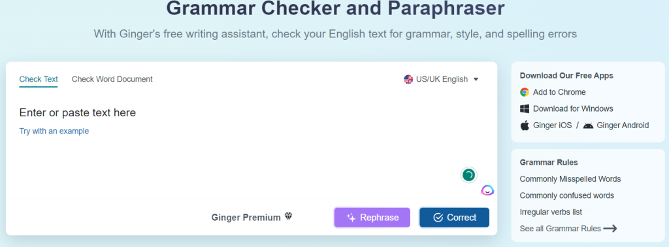Click the Android robot icon

pos(589,125)
